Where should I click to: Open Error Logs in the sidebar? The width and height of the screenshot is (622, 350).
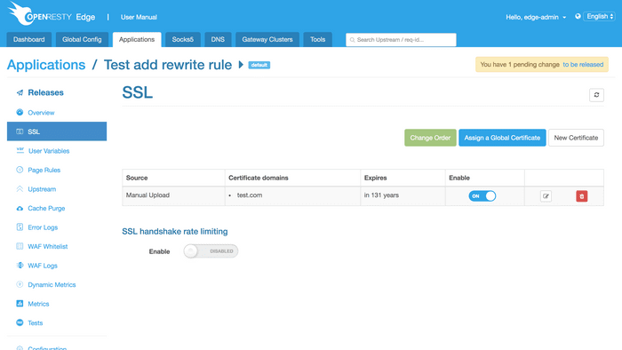pos(43,227)
